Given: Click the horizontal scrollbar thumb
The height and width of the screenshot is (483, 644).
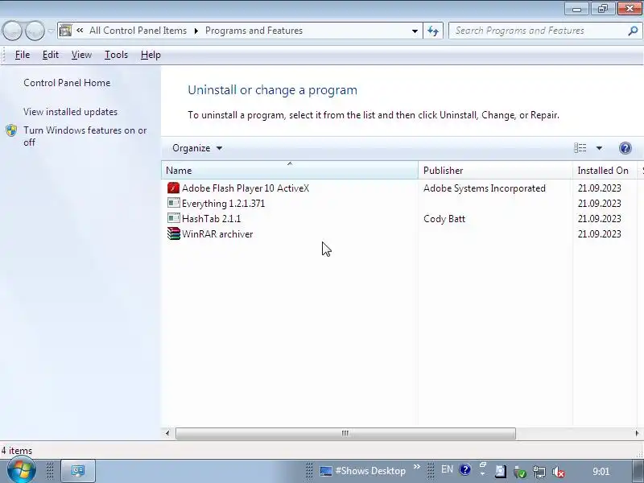Looking at the screenshot, I should point(345,433).
